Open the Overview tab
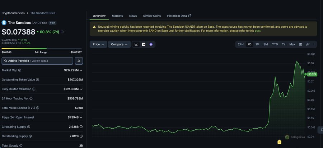 pyautogui.click(x=99, y=16)
